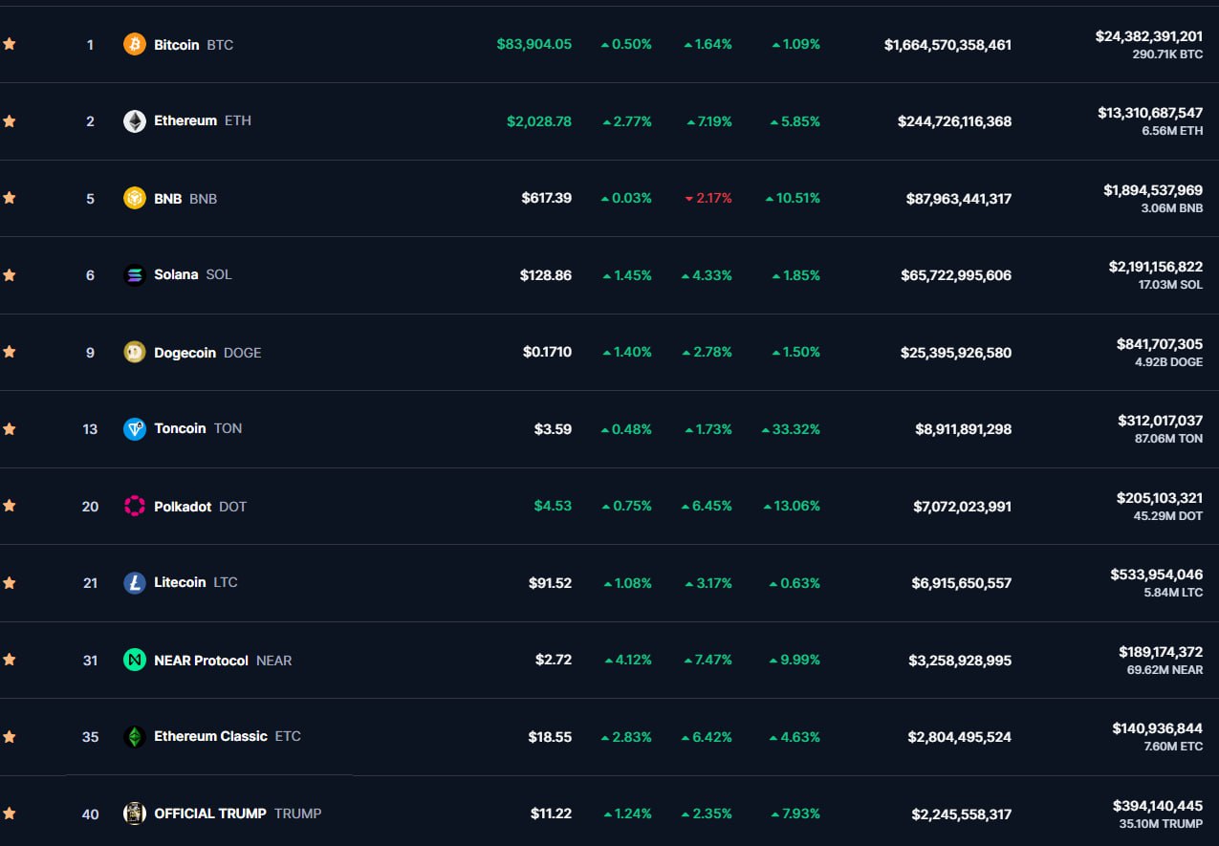The image size is (1219, 846).
Task: Select the Litecoin logo icon
Action: click(x=135, y=582)
